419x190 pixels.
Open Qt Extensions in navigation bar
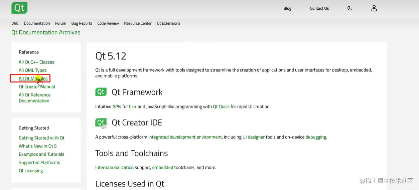(x=168, y=23)
